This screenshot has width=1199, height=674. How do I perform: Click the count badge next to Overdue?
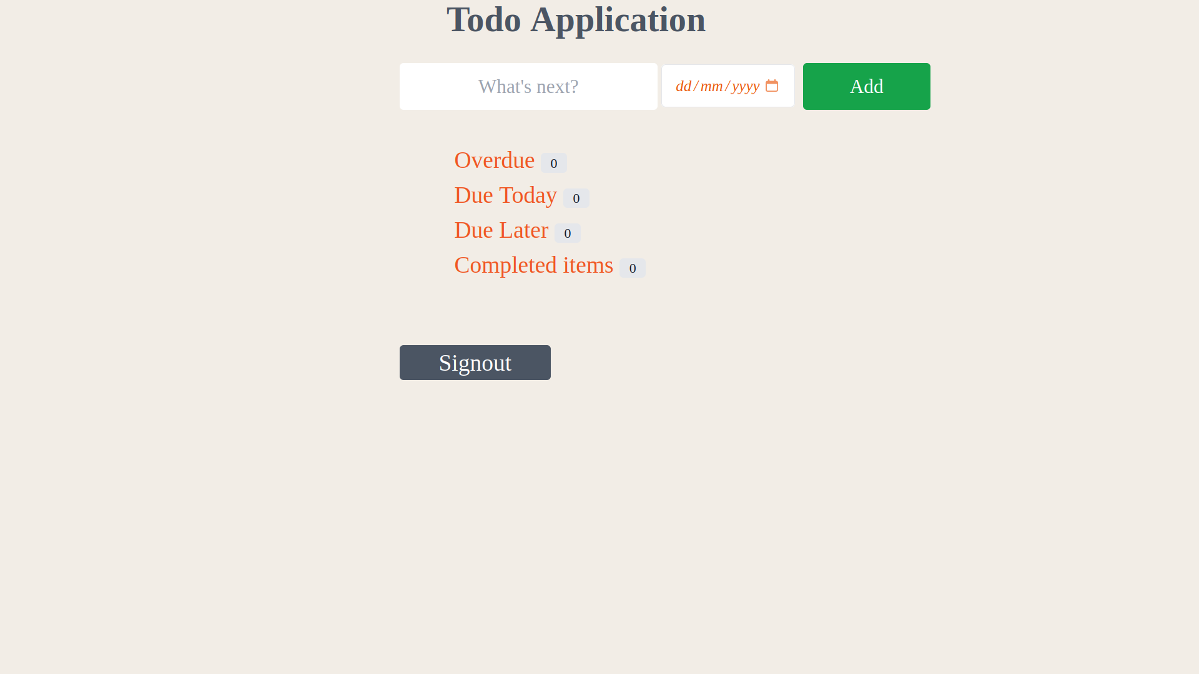click(x=553, y=163)
